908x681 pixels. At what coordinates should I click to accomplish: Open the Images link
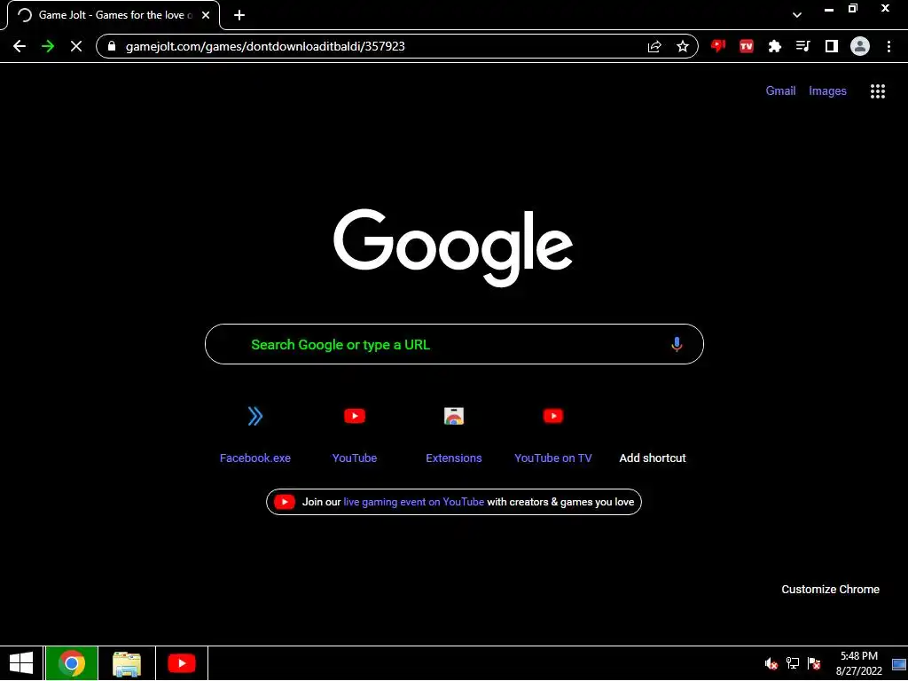coord(827,91)
